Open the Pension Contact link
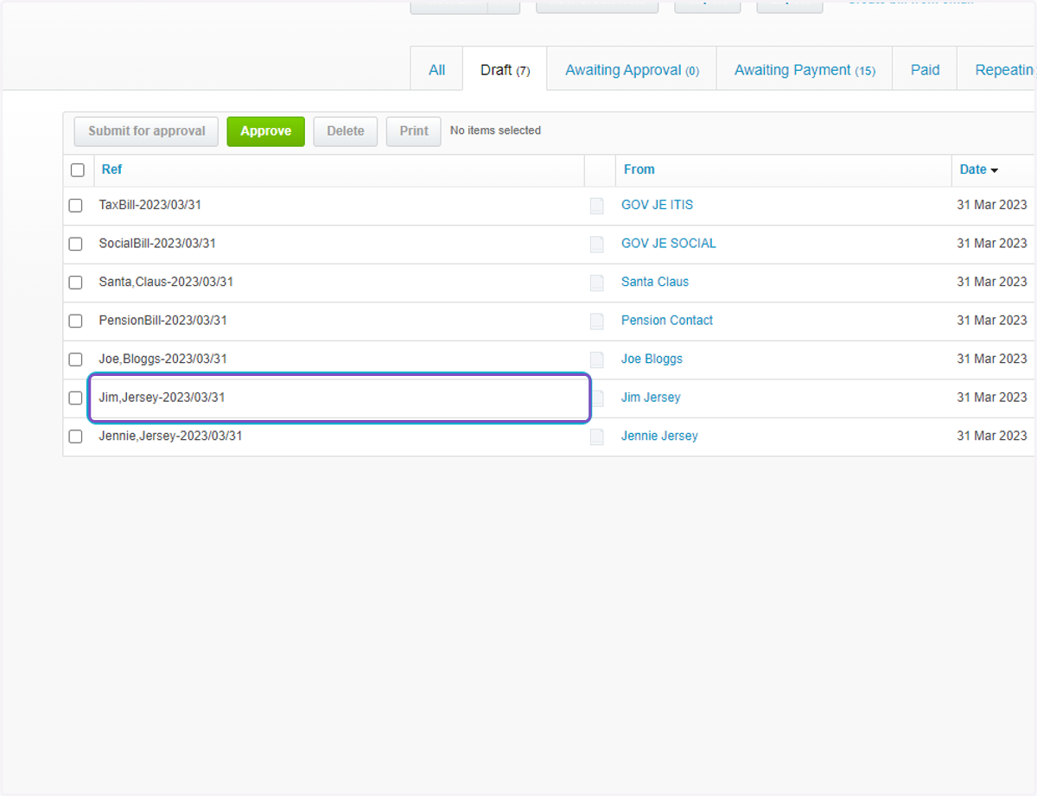1037x796 pixels. (x=667, y=320)
